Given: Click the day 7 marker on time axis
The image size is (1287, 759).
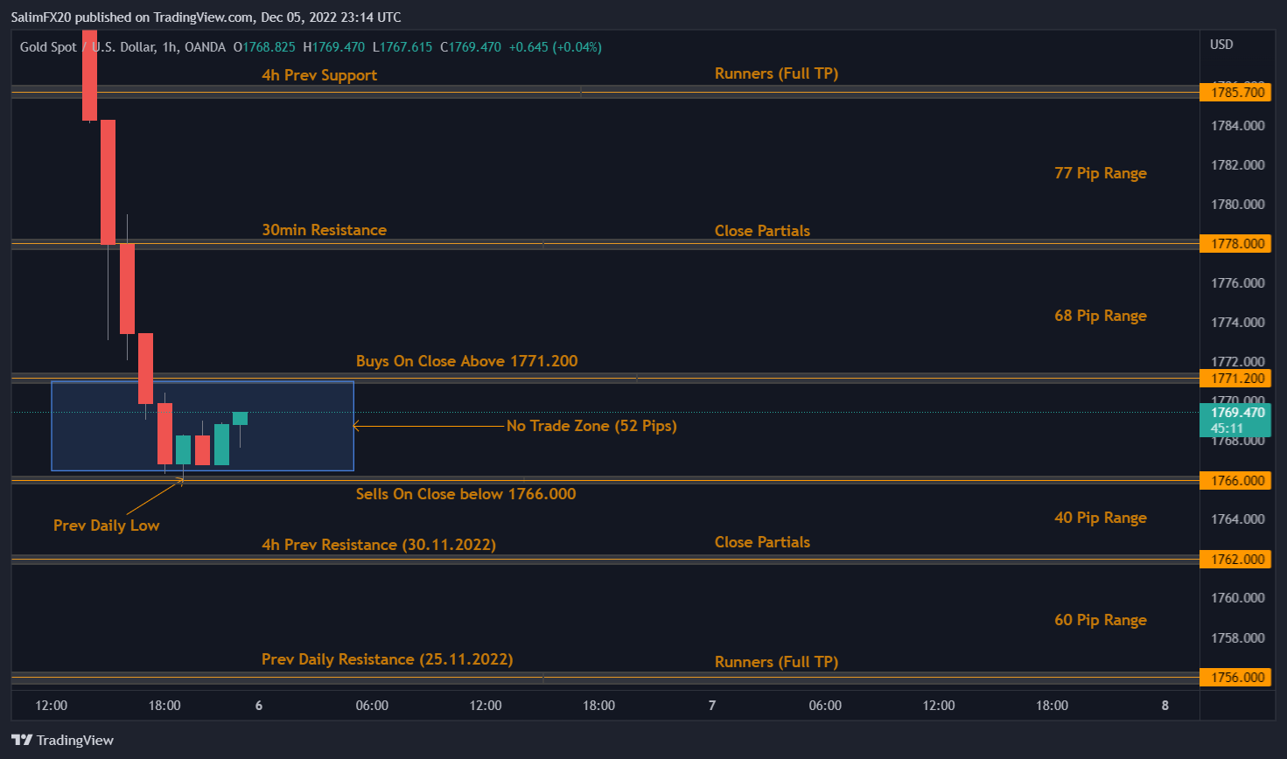Looking at the screenshot, I should [x=712, y=706].
